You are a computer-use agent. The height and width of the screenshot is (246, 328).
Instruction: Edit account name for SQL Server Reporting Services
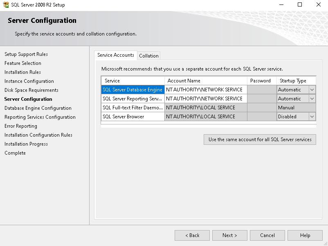click(x=206, y=99)
